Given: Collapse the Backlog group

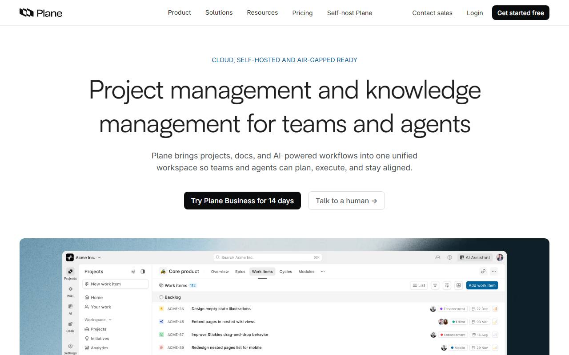Looking at the screenshot, I should pos(170,297).
